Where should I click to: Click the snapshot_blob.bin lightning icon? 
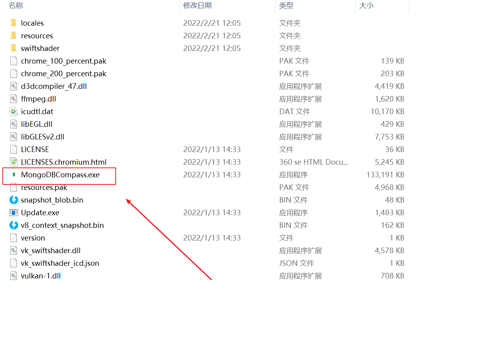click(14, 200)
